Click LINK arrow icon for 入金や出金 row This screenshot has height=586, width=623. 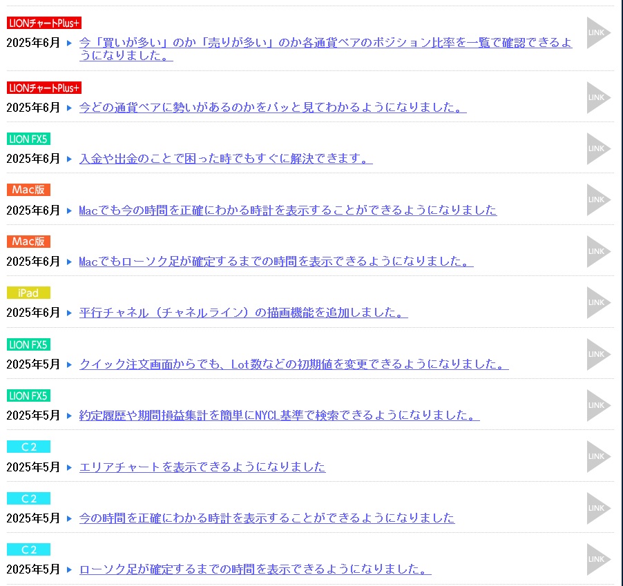[598, 148]
